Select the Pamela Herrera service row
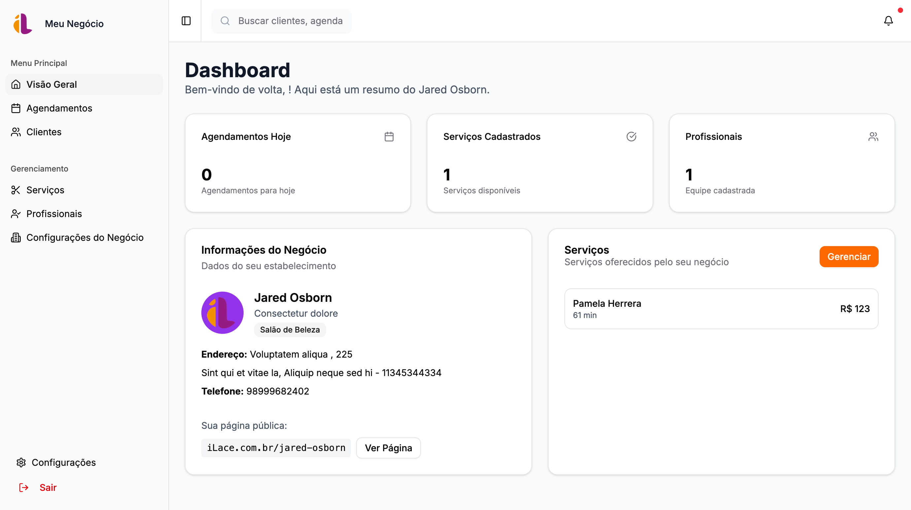The width and height of the screenshot is (911, 510). point(721,308)
